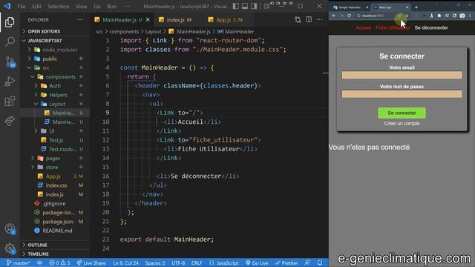Collapse the src folder

click(x=46, y=67)
